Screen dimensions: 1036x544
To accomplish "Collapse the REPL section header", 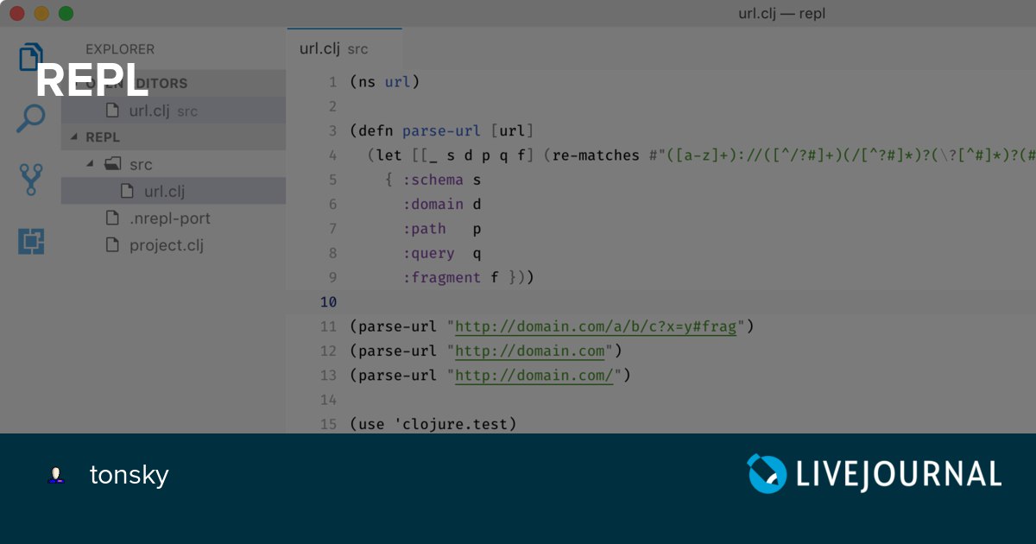I will (x=173, y=137).
